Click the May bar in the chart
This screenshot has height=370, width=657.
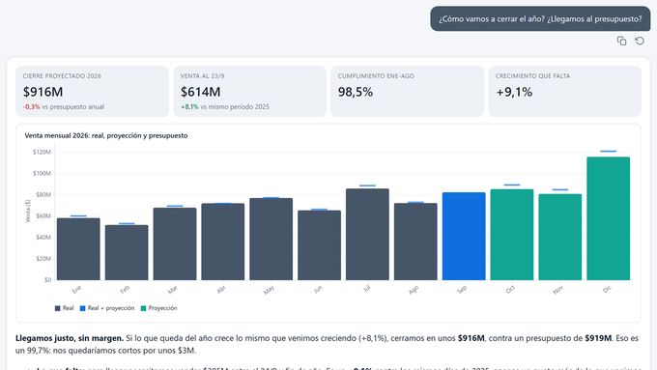point(271,240)
